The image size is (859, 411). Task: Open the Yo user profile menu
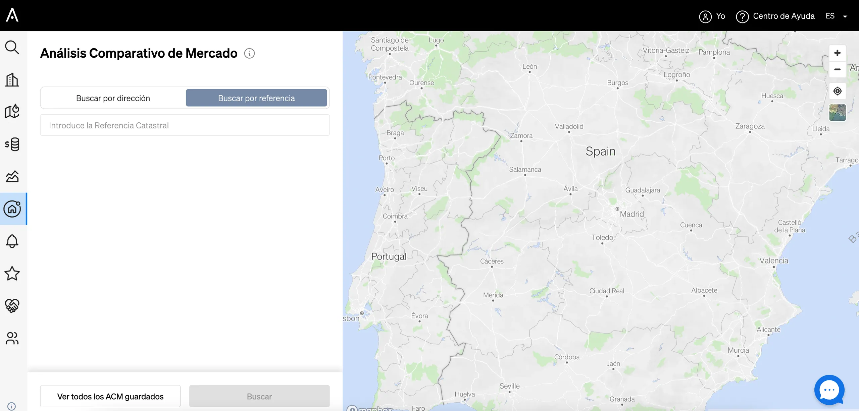[x=712, y=16]
